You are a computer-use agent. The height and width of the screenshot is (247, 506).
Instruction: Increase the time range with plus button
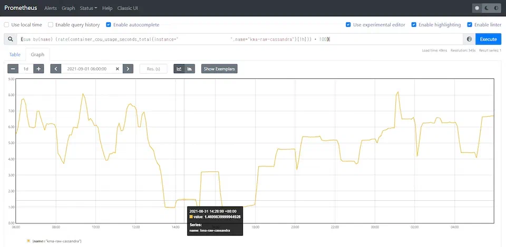pyautogui.click(x=38, y=69)
